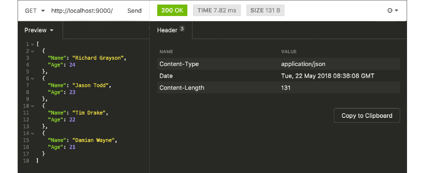Screen dimensions: 425x173
Task: Open the GET method dropdown
Action: [35, 11]
